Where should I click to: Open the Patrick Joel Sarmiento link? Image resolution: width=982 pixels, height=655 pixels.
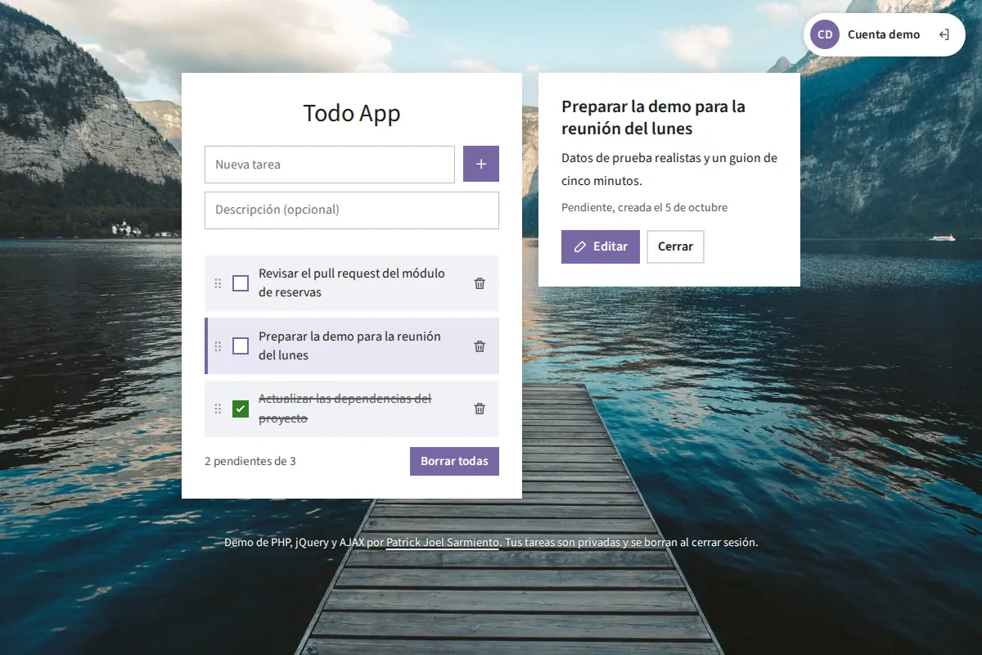[x=443, y=542]
